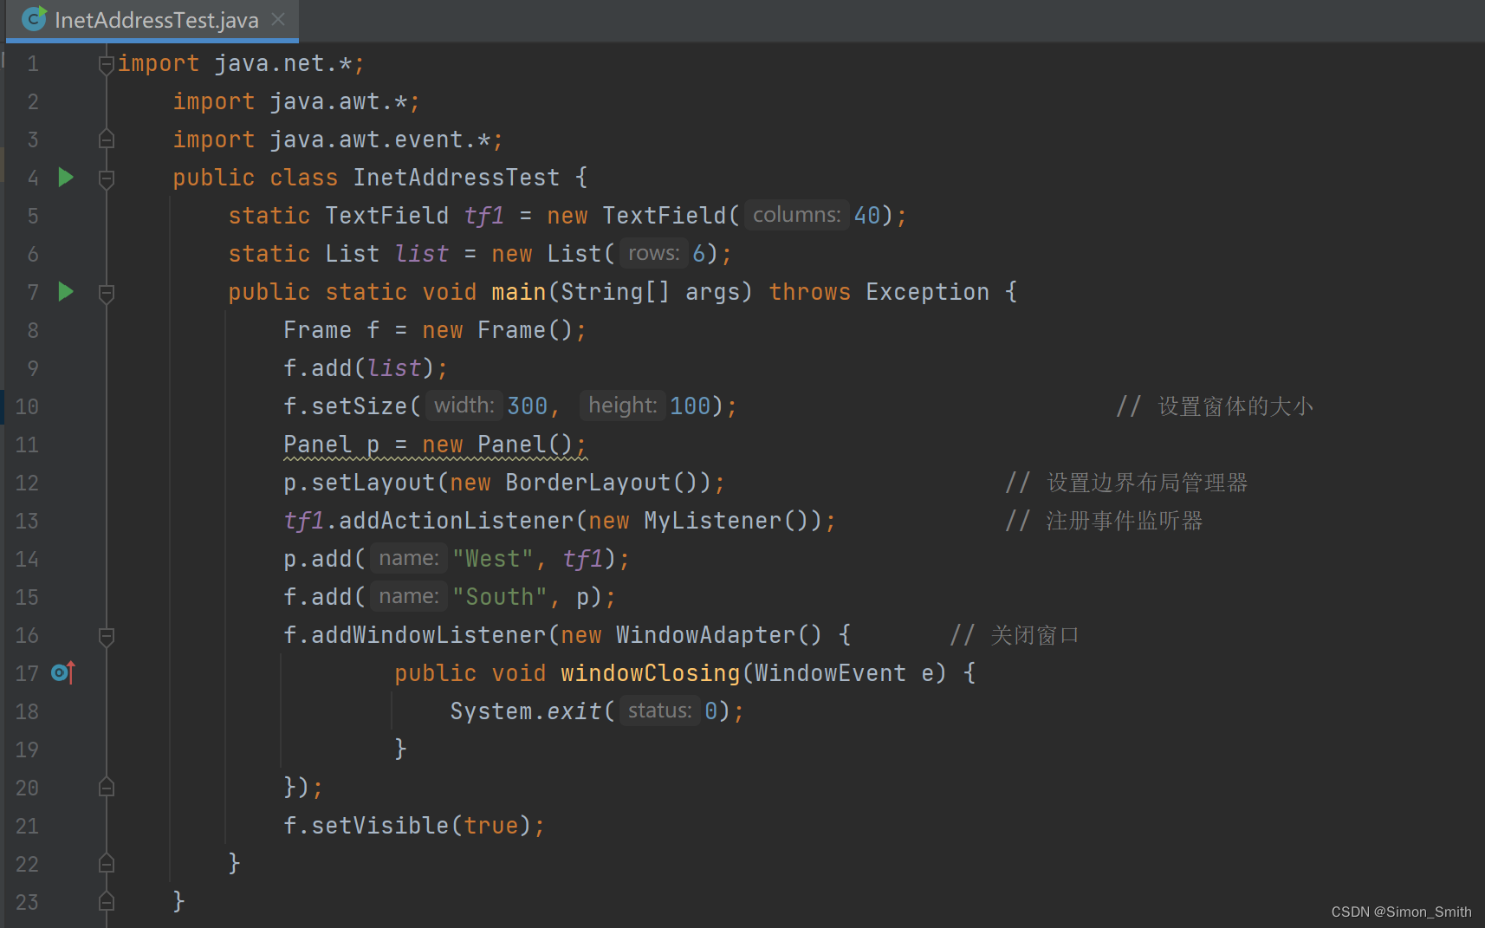The height and width of the screenshot is (928, 1485).
Task: Click the fold-end marker at line 20
Action: point(106,788)
